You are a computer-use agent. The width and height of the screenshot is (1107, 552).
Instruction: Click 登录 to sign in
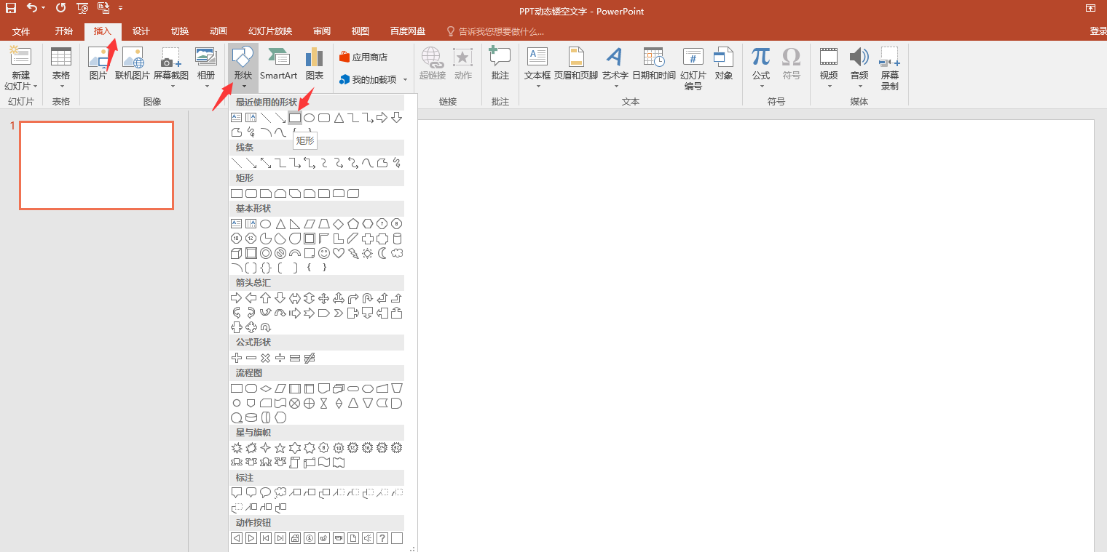[x=1098, y=31]
